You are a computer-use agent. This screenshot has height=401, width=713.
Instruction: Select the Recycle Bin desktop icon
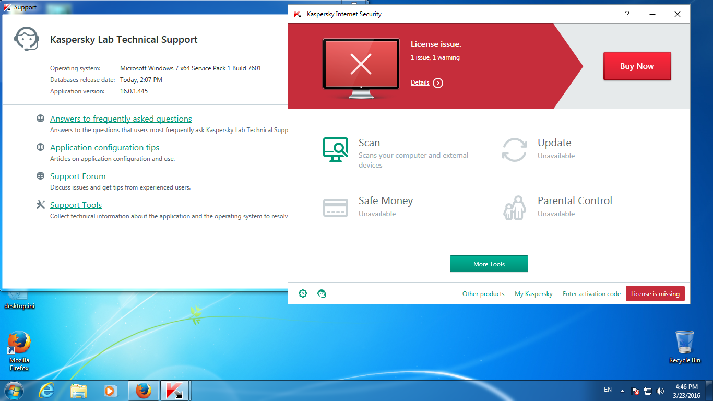(685, 347)
